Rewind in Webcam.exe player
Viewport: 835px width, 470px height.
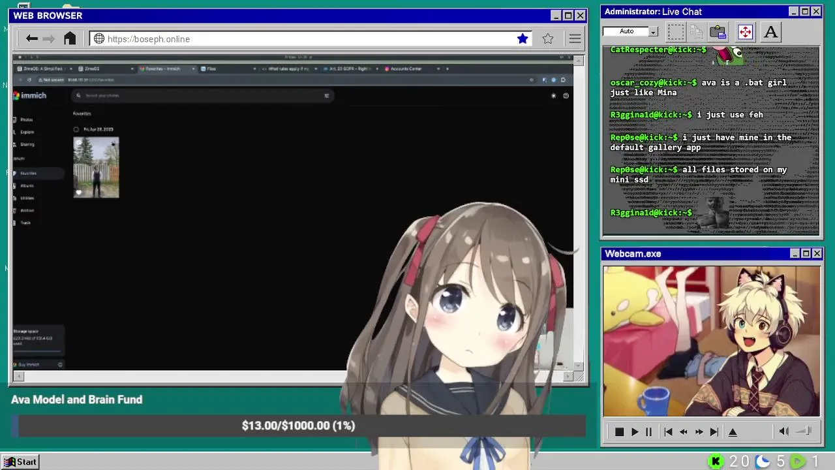[x=683, y=432]
